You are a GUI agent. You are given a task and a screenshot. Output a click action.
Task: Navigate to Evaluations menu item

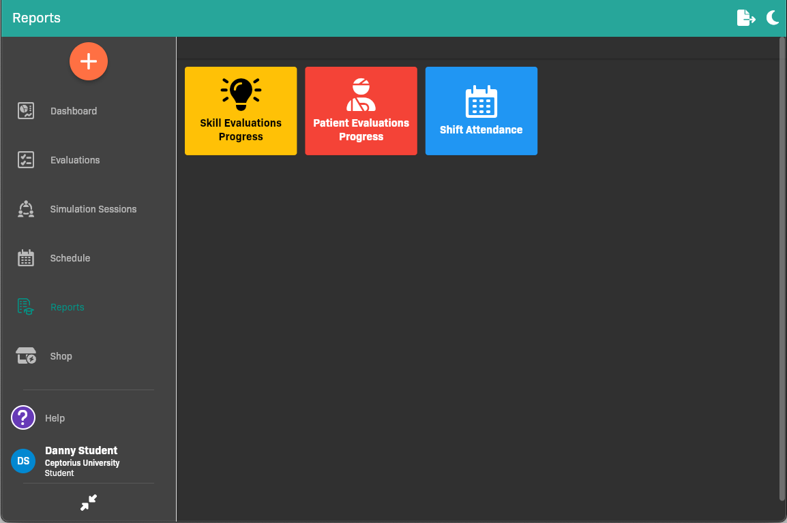click(75, 160)
